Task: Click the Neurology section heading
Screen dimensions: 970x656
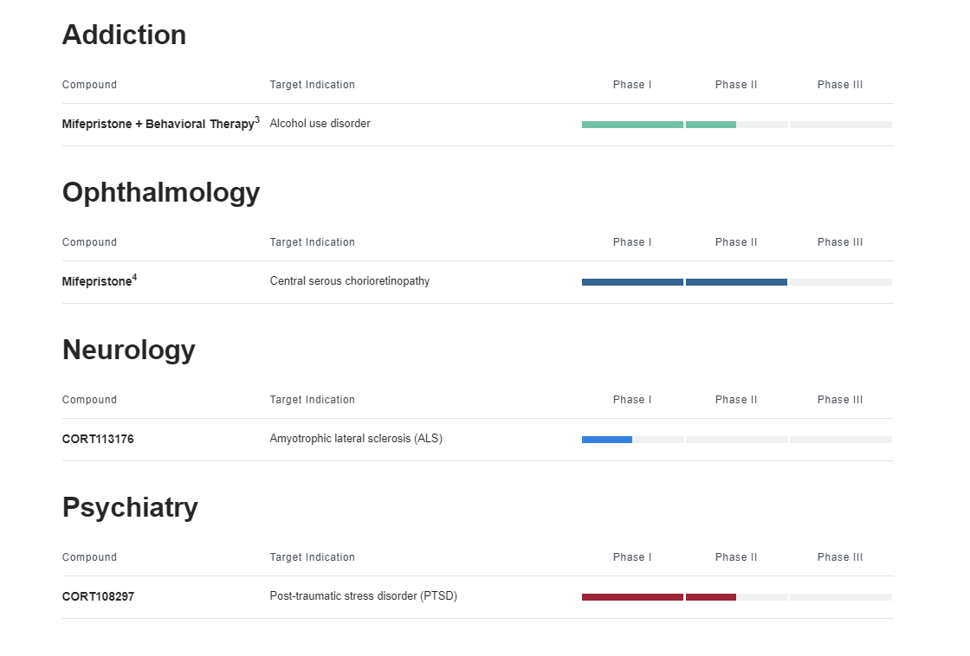Action: coord(129,350)
